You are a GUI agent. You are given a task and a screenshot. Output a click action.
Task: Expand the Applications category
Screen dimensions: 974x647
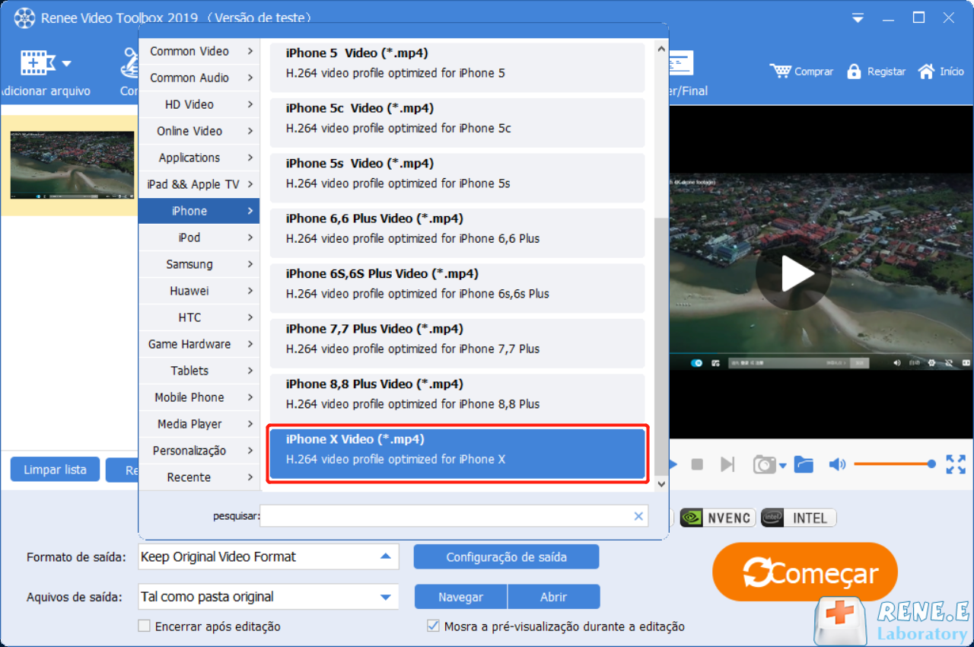pyautogui.click(x=199, y=158)
